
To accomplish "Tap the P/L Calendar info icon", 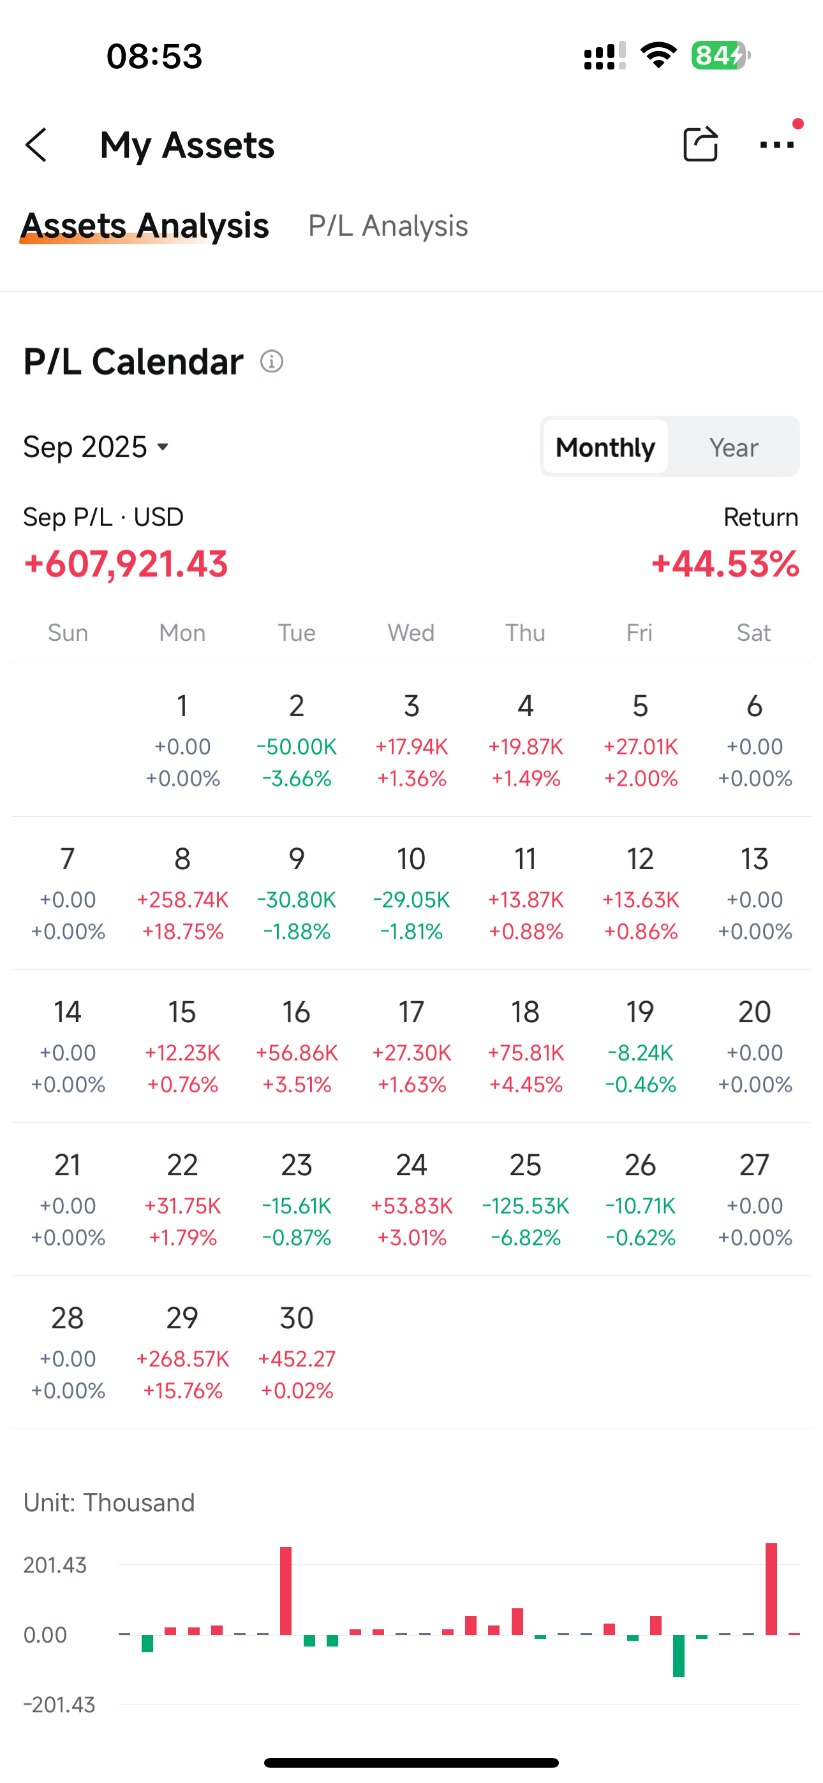I will click(x=272, y=362).
